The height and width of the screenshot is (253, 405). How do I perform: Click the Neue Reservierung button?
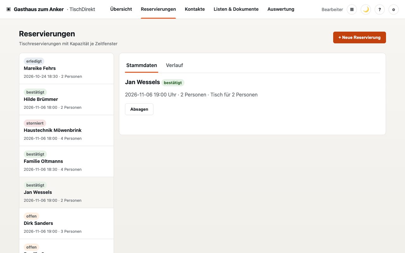pos(359,37)
